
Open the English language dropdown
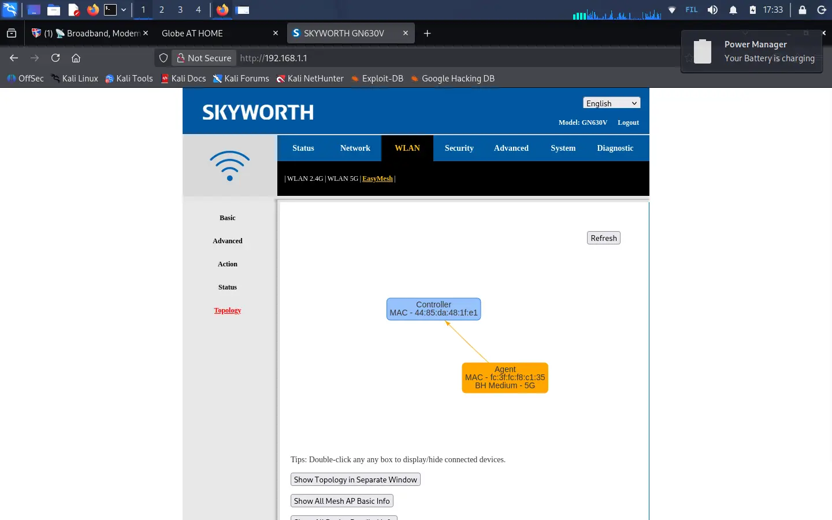tap(611, 103)
